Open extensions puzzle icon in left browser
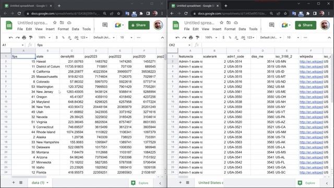The width and height of the screenshot is (334, 188). click(x=141, y=14)
